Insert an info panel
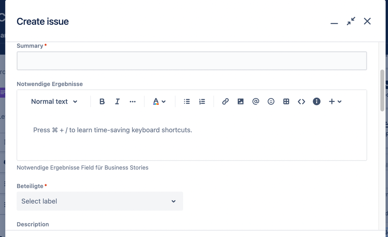This screenshot has height=237, width=388. coord(317,101)
